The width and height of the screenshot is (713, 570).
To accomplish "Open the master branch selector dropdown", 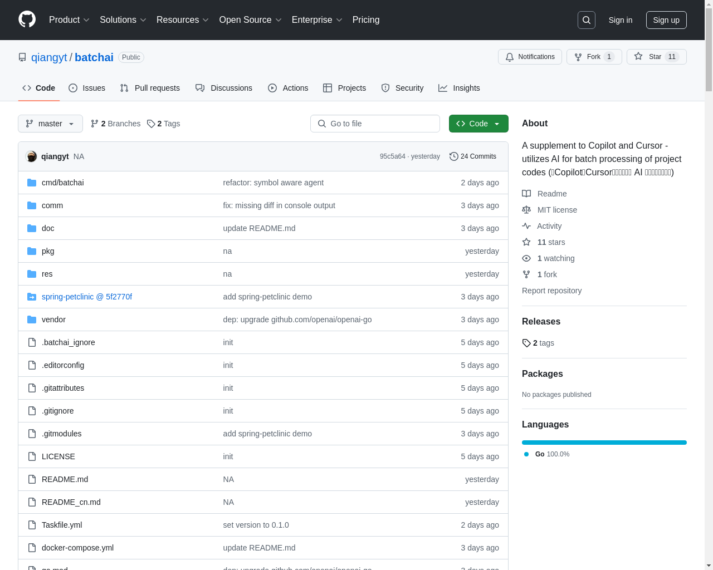I will [x=50, y=124].
